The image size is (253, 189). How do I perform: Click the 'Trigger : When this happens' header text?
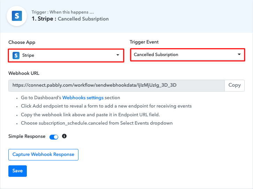[x=63, y=12]
